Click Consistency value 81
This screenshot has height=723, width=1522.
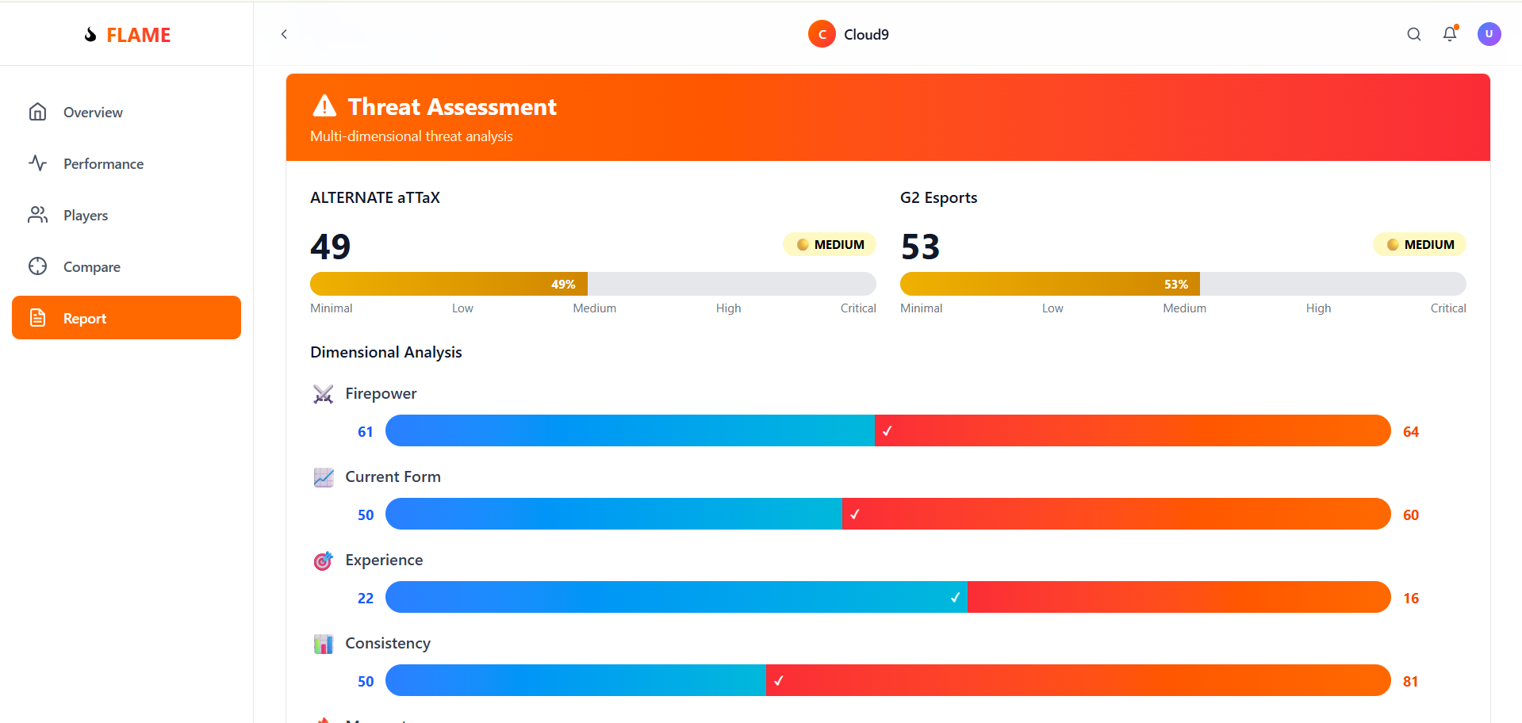pyautogui.click(x=1410, y=682)
